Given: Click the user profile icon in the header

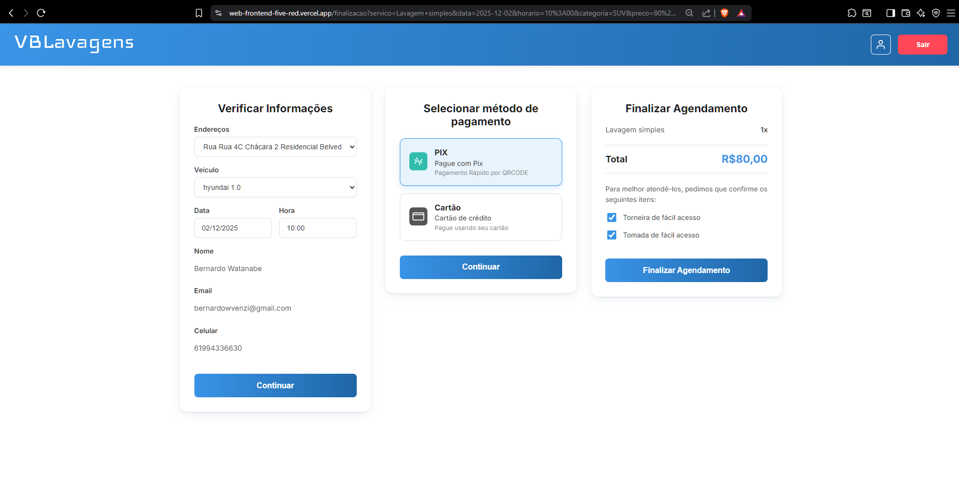Looking at the screenshot, I should click(880, 44).
